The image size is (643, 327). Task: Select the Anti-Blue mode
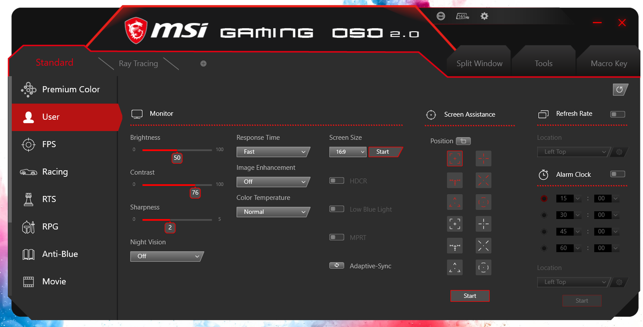64,254
